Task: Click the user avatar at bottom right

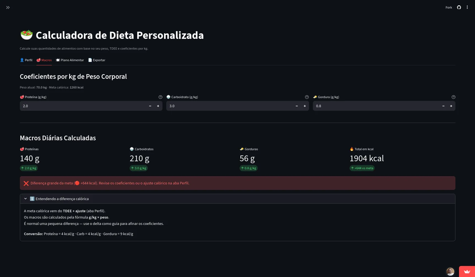Action: coord(450,271)
